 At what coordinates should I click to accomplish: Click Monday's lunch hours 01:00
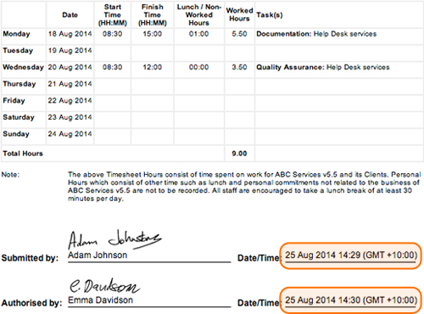[199, 34]
